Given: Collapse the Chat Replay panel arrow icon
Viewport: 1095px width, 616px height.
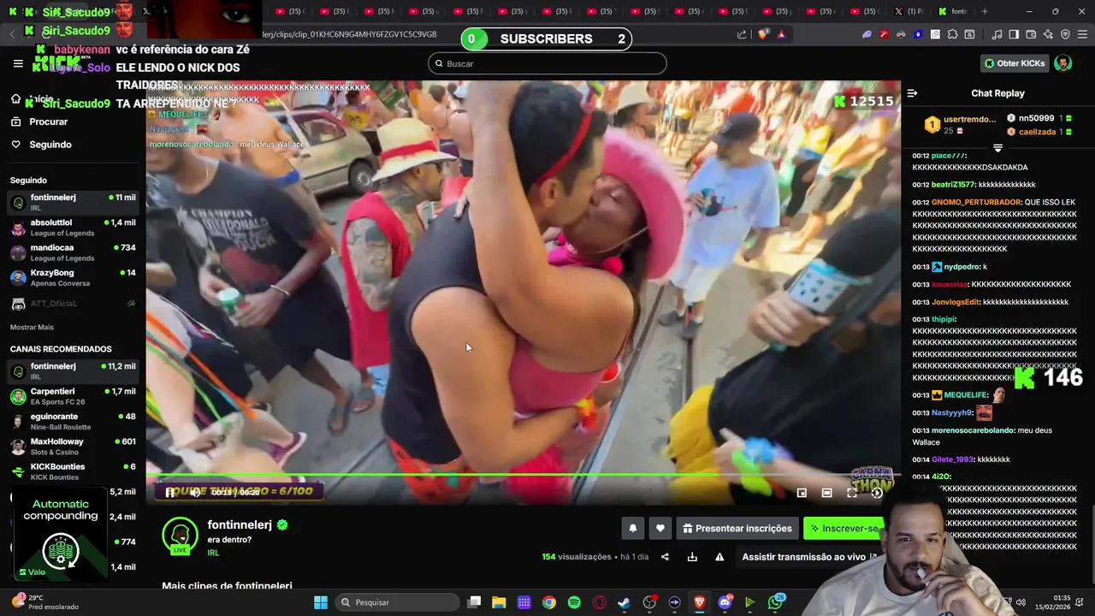Looking at the screenshot, I should click(912, 93).
